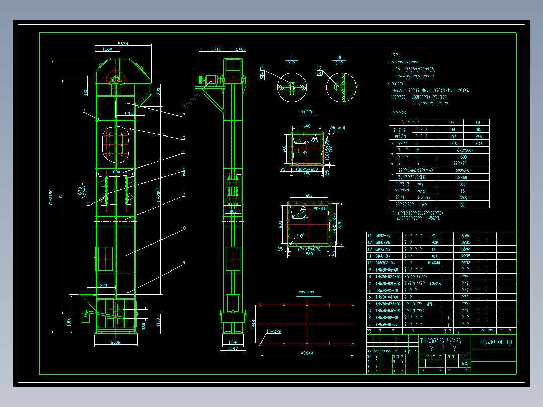Select the 1710 dimension above side view
This screenshot has height=407, width=543.
(216, 49)
